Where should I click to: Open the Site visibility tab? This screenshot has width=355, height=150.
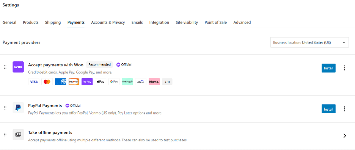[x=187, y=22]
